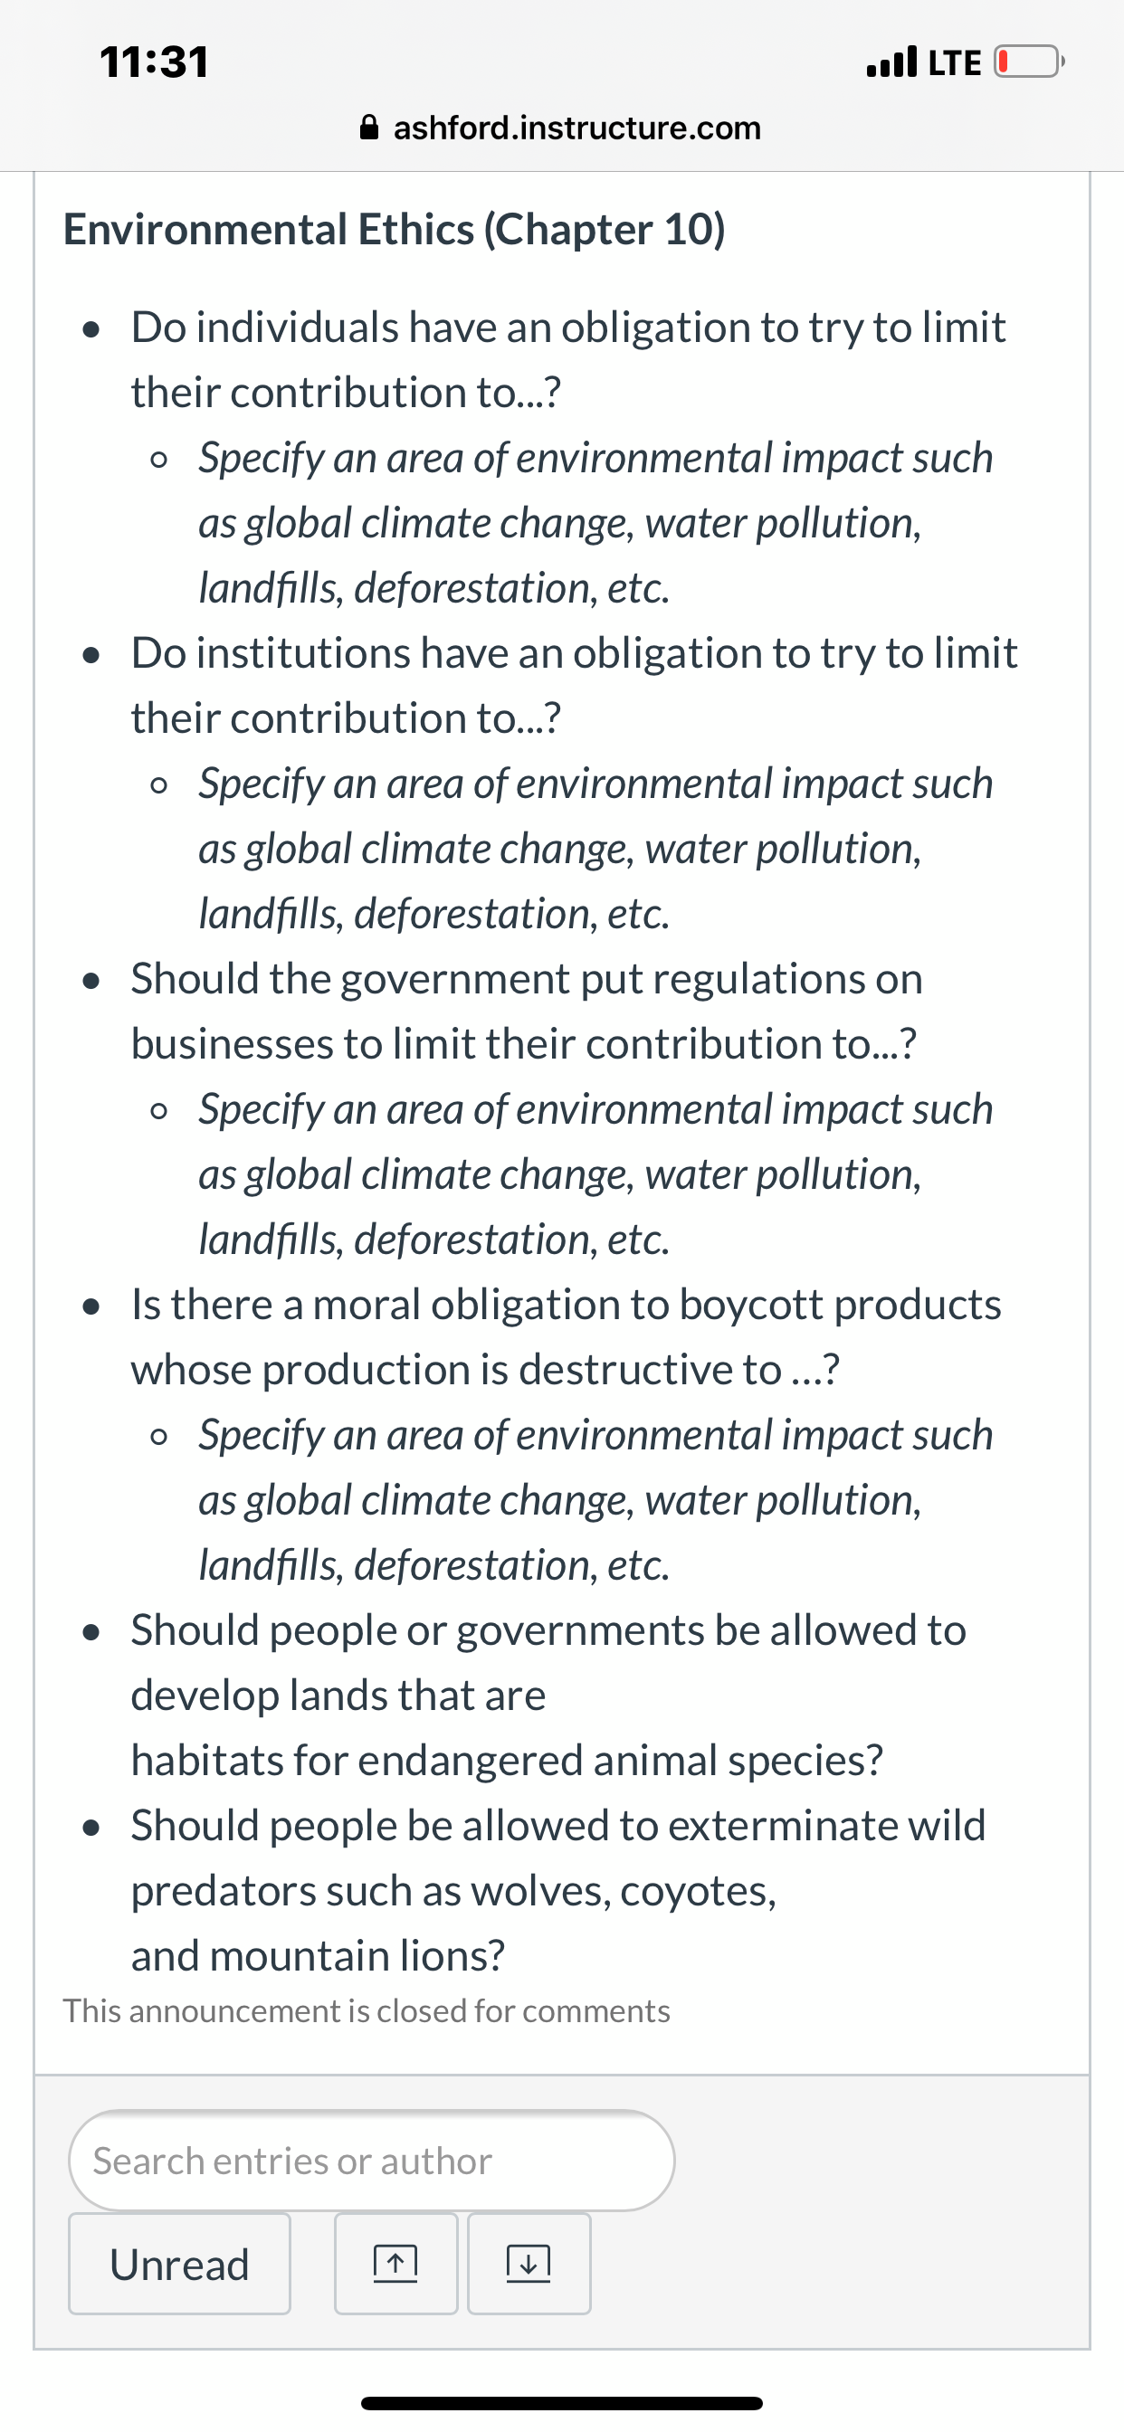
Task: Tap the iOS home indicator bar
Action: click(x=562, y=2403)
